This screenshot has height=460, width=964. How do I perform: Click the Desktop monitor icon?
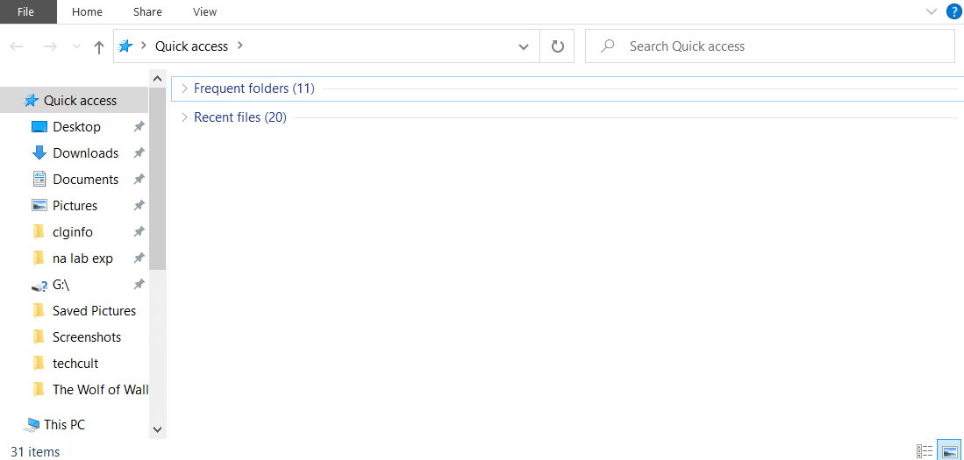coord(39,127)
